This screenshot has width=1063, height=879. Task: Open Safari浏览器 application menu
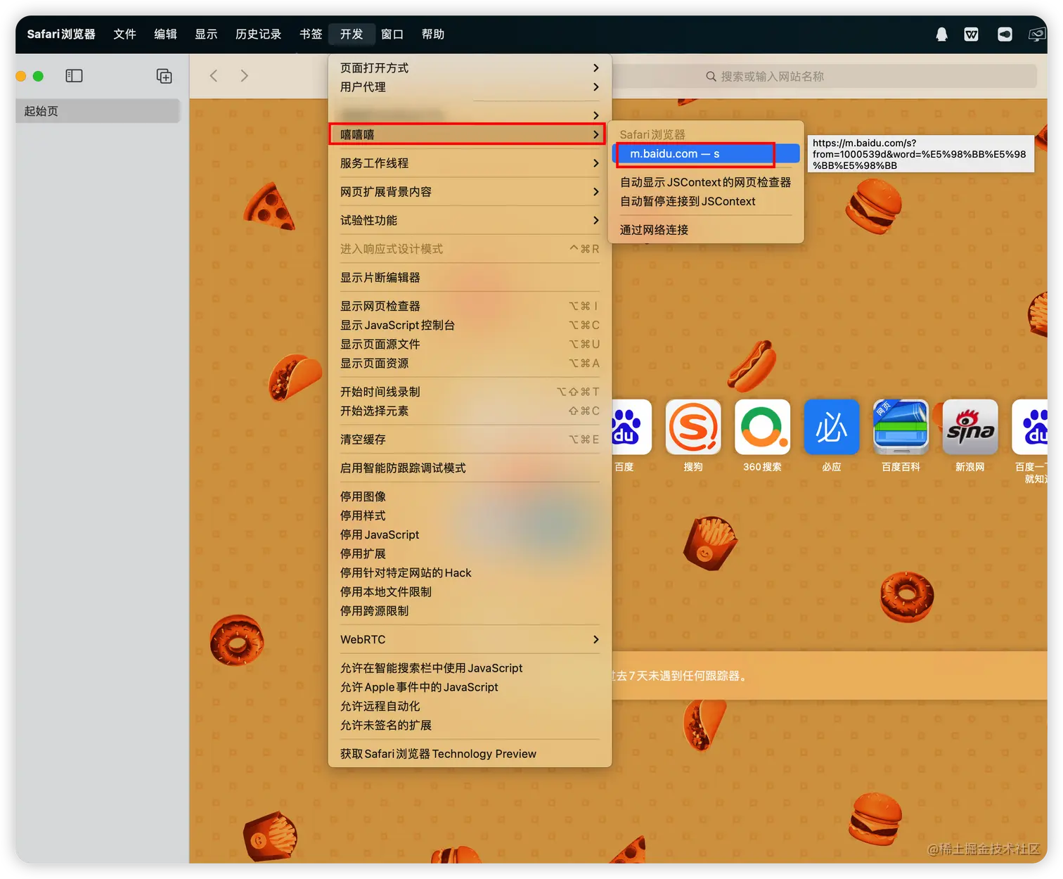[x=61, y=34]
